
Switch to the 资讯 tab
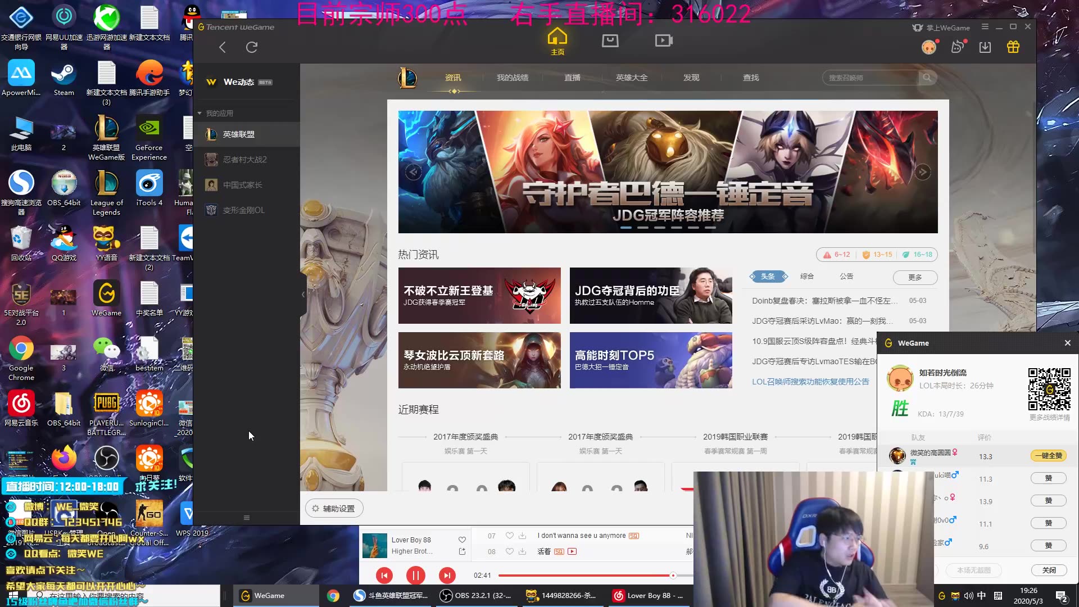pyautogui.click(x=453, y=78)
